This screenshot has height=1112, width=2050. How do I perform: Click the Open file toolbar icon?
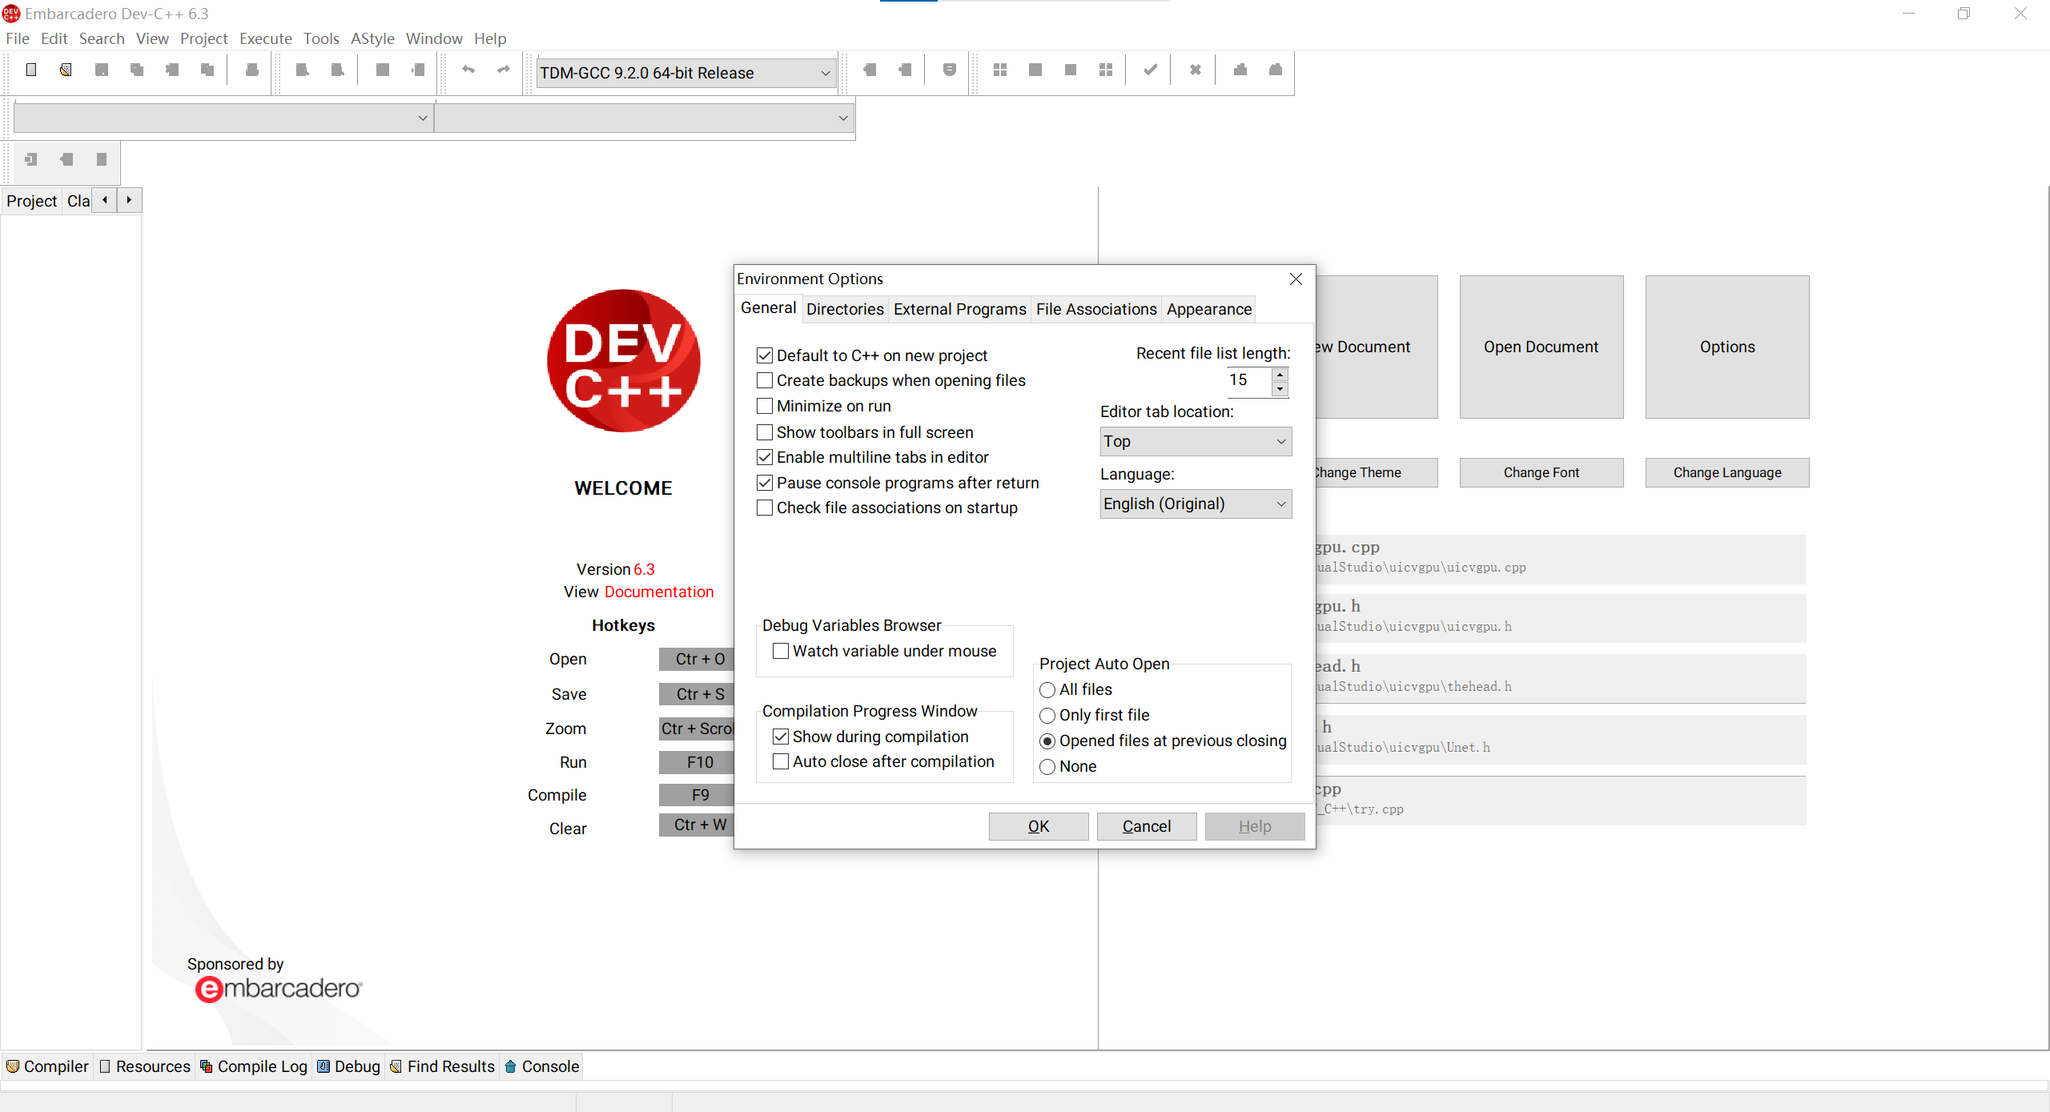(66, 70)
